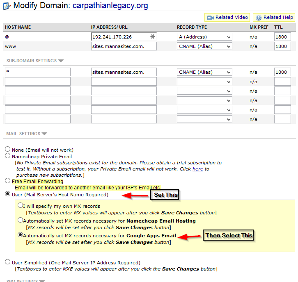
Task: Select Namecheap Private Email radio button
Action: pos(8,156)
